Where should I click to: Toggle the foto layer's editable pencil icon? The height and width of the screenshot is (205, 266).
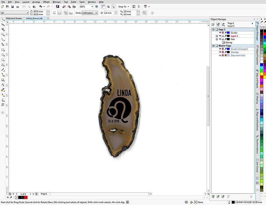226,39
